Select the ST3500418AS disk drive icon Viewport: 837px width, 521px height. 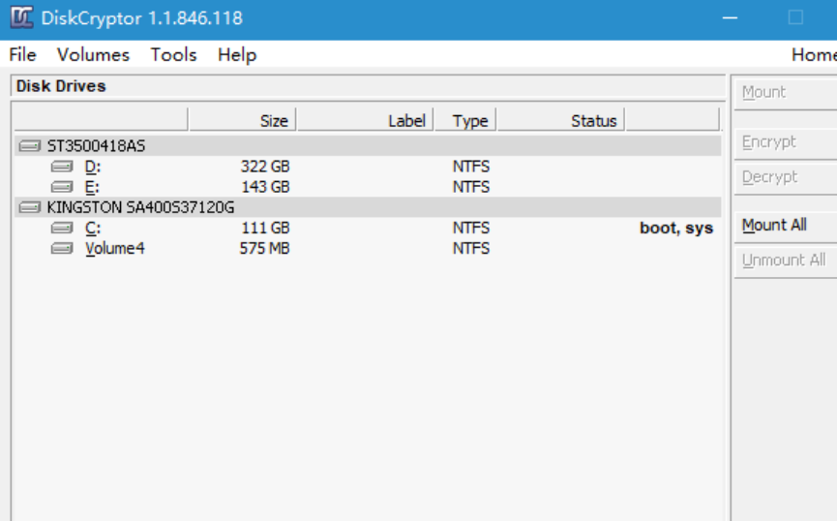[30, 146]
